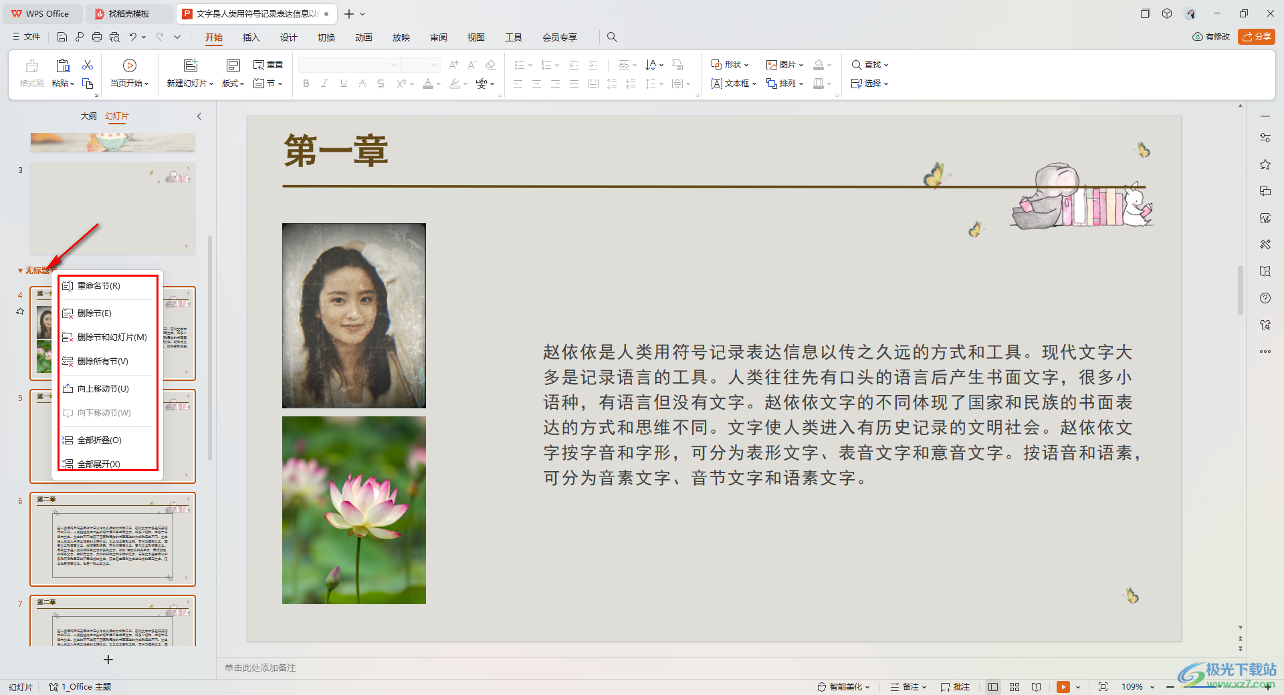The width and height of the screenshot is (1284, 695).
Task: Click the add slide plus below thumbnails
Action: point(108,660)
